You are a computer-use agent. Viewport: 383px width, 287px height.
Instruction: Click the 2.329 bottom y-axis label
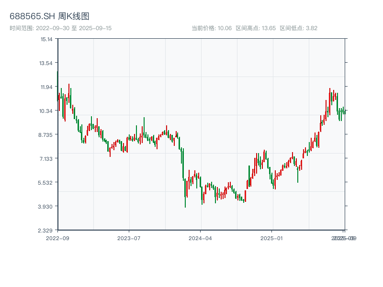pos(46,230)
